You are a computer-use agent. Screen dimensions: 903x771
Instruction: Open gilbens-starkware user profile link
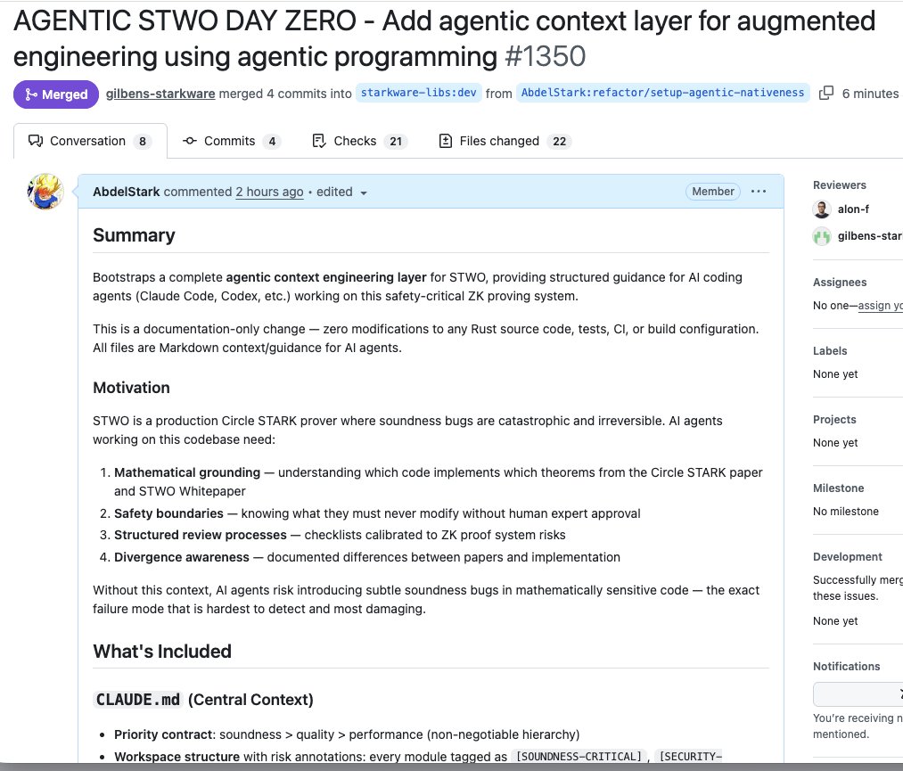[160, 94]
